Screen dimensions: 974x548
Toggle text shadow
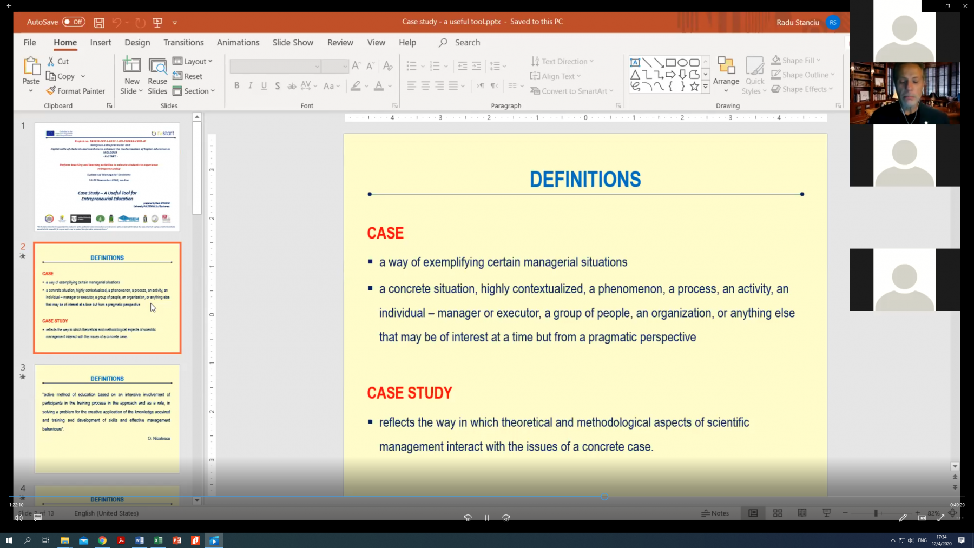click(278, 85)
